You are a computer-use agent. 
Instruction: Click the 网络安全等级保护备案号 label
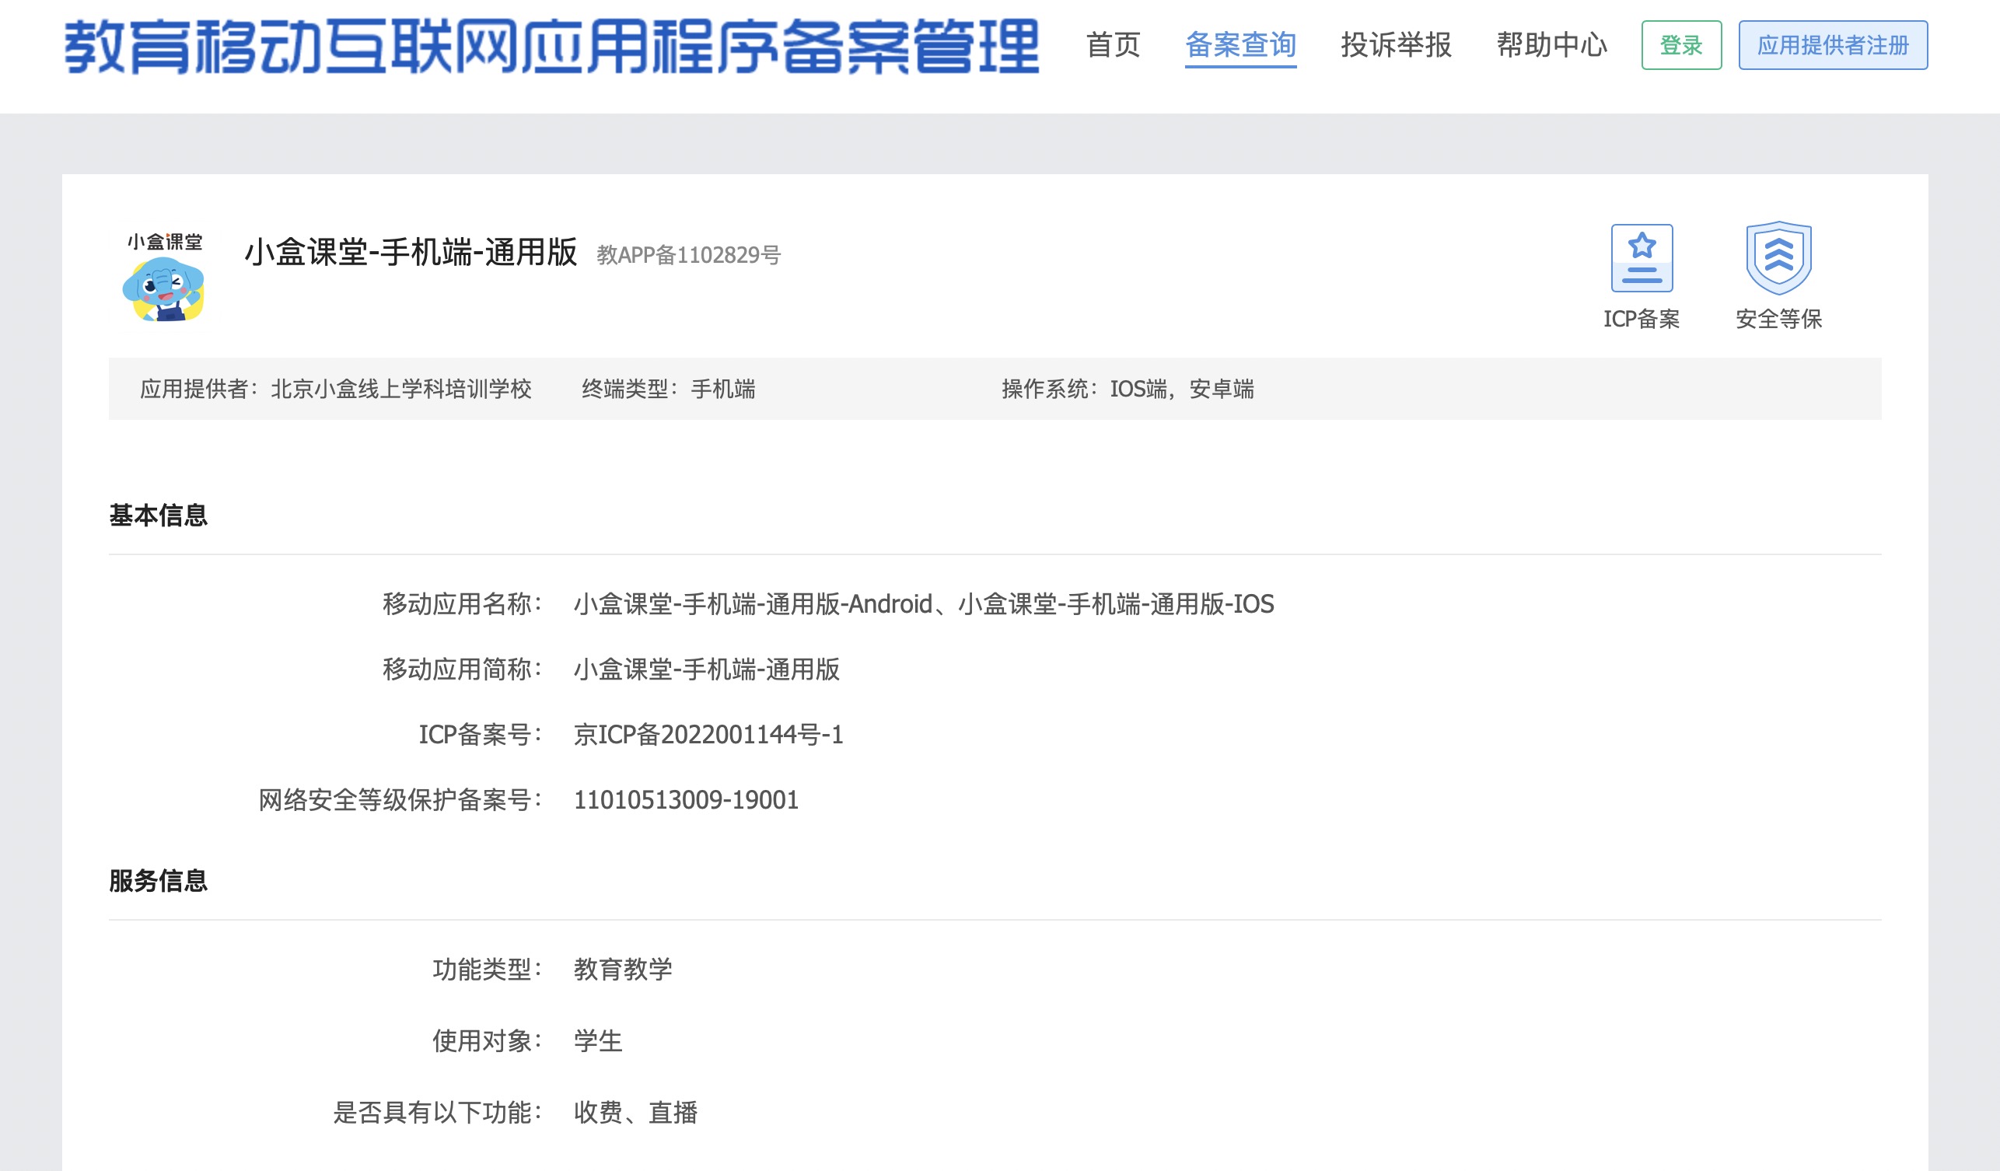click(x=400, y=799)
